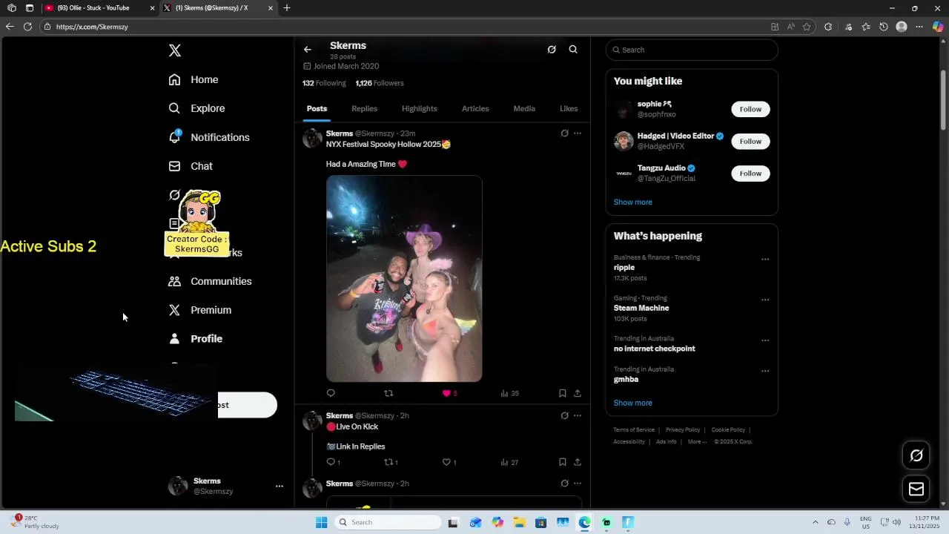Open Windows Start menu
This screenshot has height=534, width=949.
click(321, 522)
